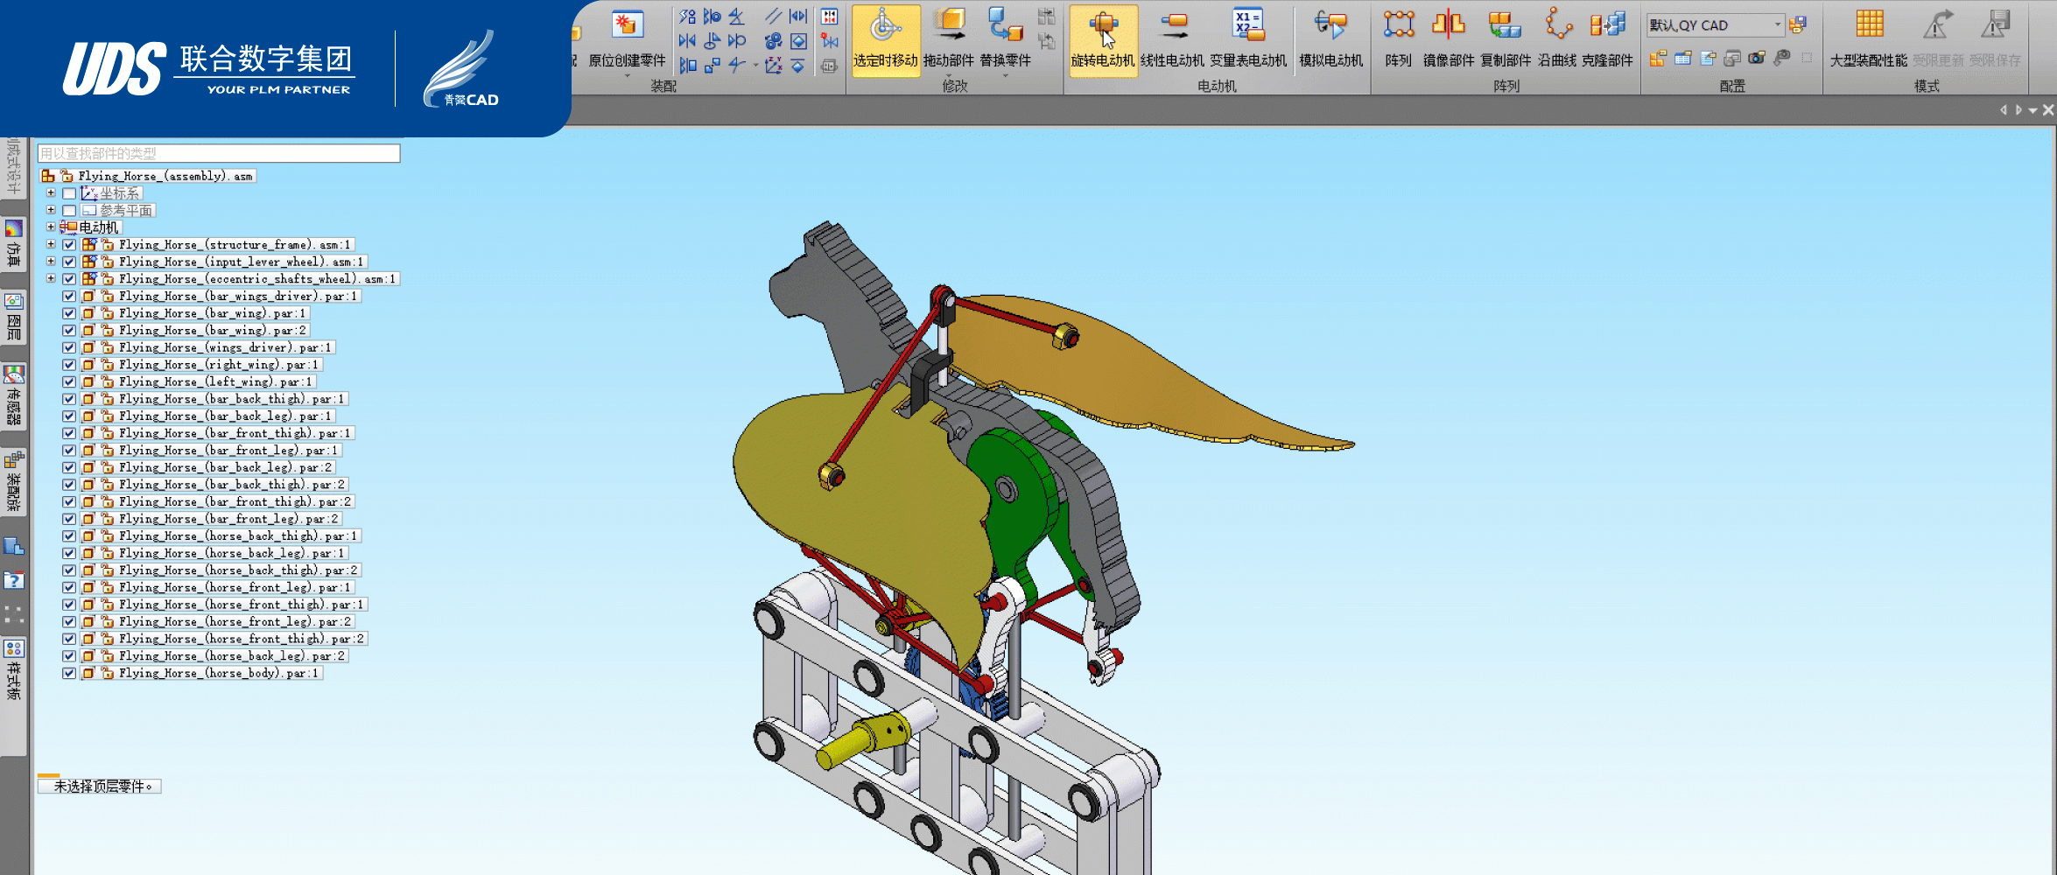Image resolution: width=2057 pixels, height=875 pixels.
Task: Click the save configuration icon beside 默认,QY CAD
Action: pyautogui.click(x=1798, y=25)
